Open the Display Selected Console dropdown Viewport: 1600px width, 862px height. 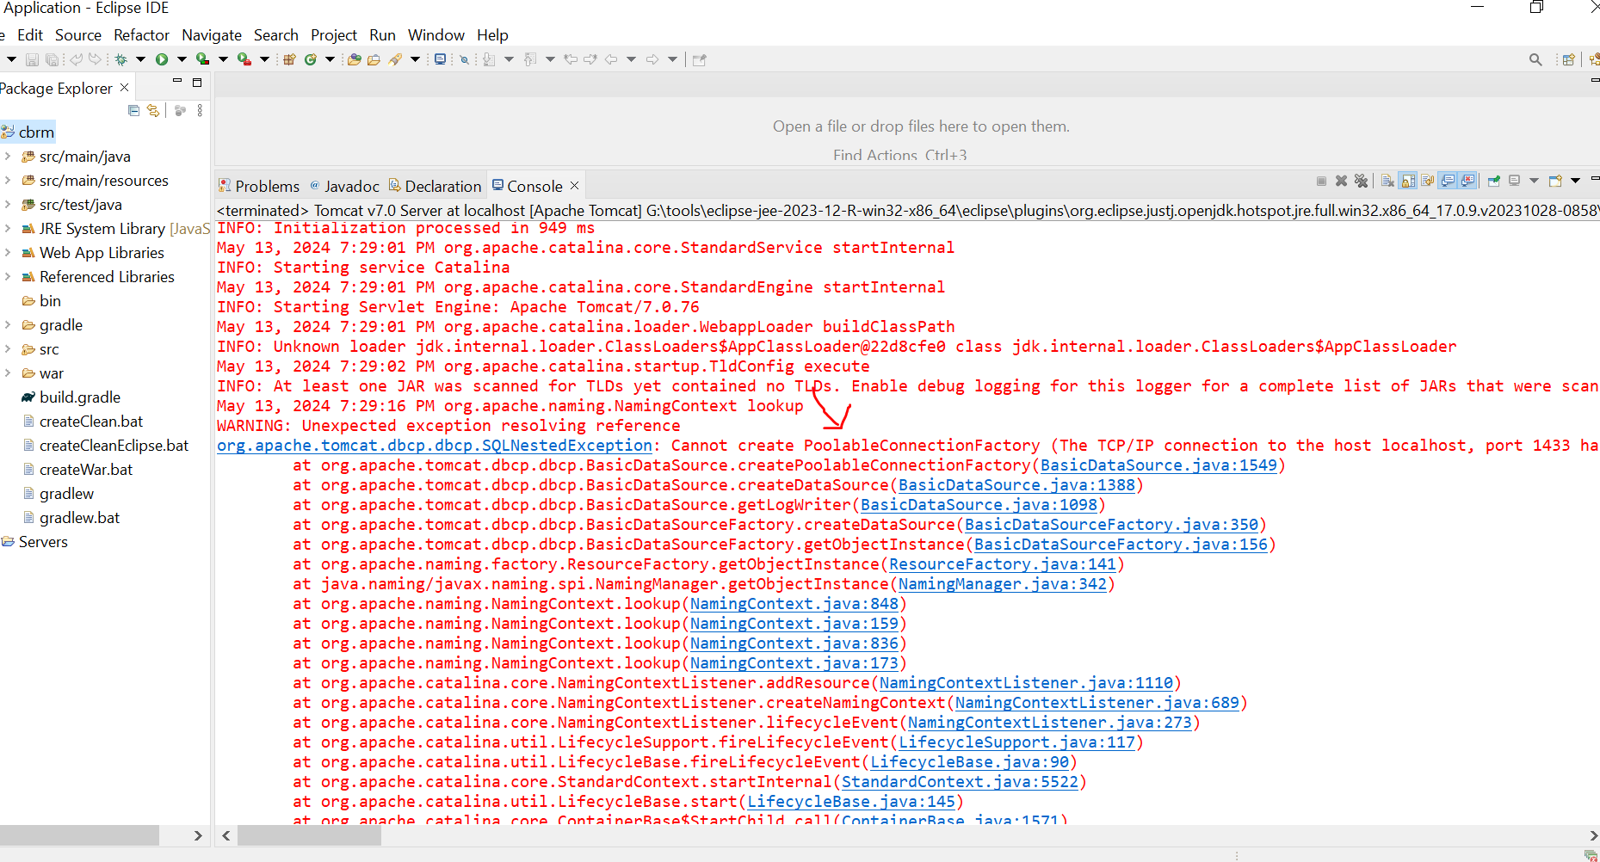click(x=1534, y=181)
